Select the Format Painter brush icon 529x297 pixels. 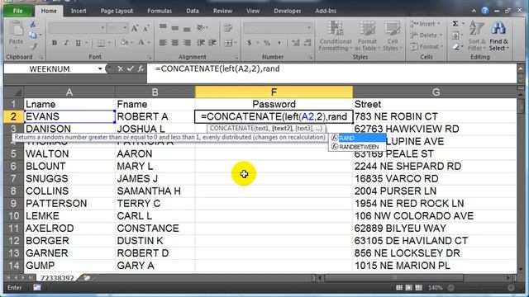coord(33,46)
